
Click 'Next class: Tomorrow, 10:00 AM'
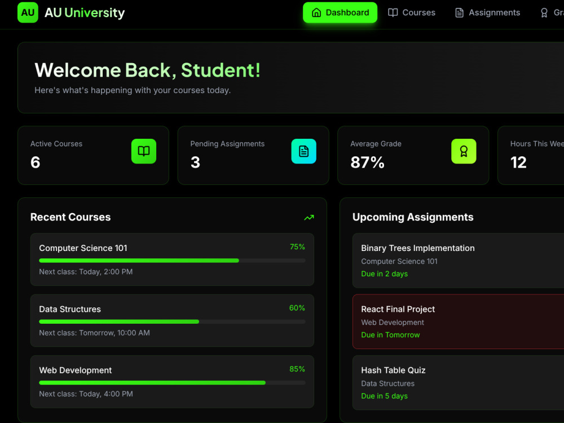(94, 333)
